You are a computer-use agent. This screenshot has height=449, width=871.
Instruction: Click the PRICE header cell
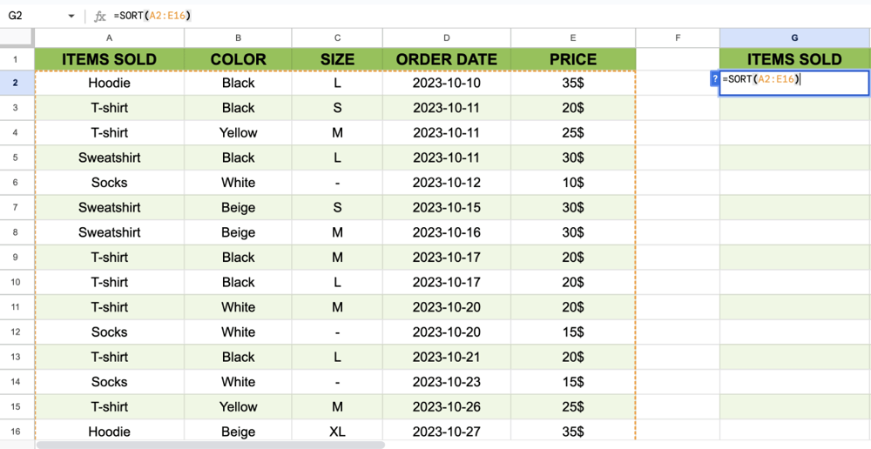(573, 59)
